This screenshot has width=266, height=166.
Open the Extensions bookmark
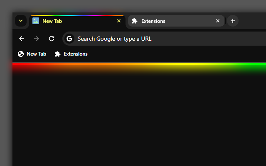[71, 54]
